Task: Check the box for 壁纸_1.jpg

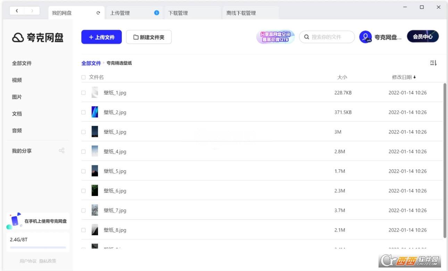Action: (83, 93)
